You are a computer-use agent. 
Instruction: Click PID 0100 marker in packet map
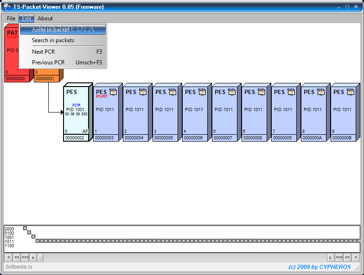[29, 232]
